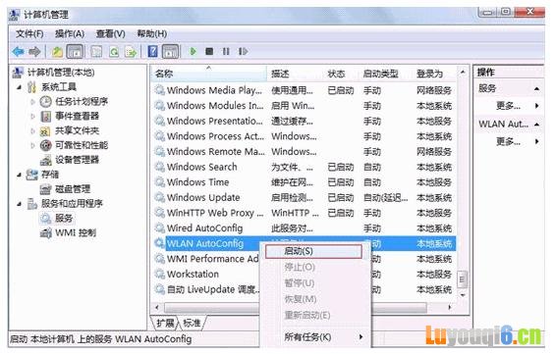
Task: Click the Back arrow toolbar icon
Action: (x=18, y=52)
